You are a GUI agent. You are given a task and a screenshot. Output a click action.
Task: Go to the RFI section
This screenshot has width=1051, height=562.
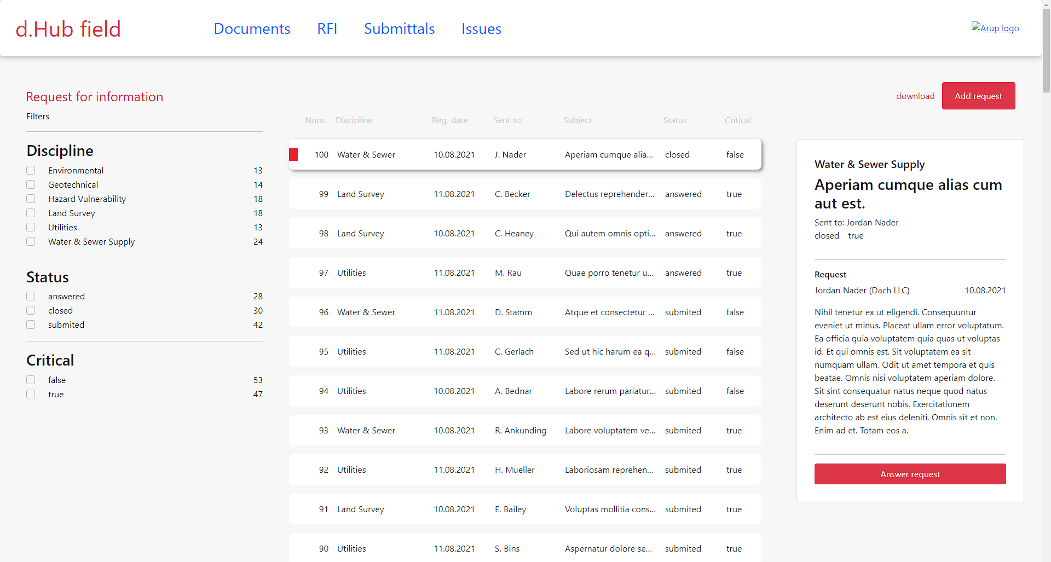[327, 28]
